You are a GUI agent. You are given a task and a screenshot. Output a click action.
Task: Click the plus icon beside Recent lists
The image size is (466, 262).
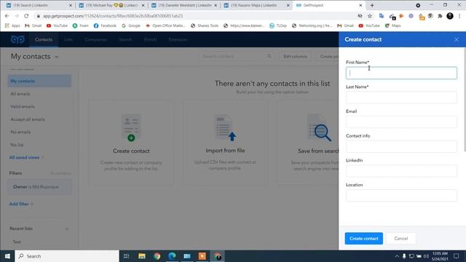67,229
